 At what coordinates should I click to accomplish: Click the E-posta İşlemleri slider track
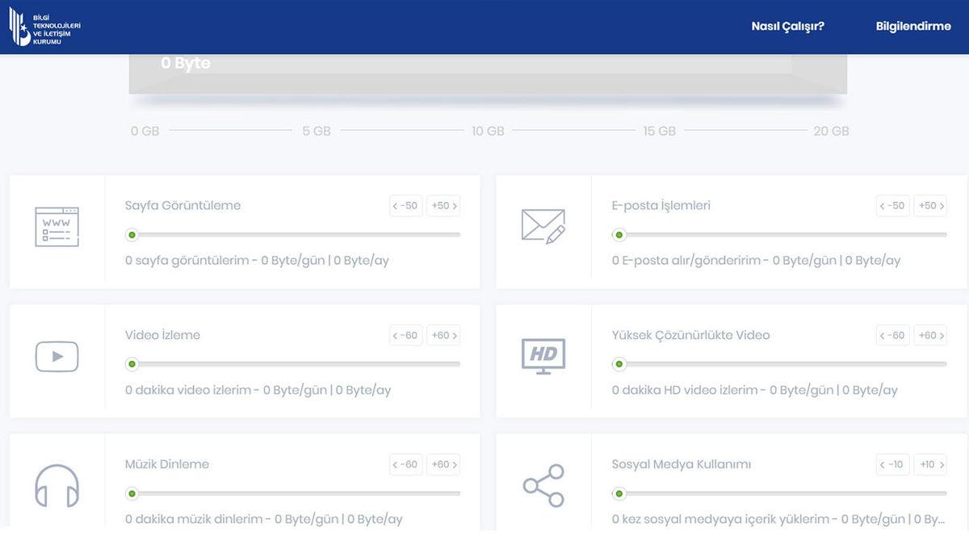[x=782, y=235]
